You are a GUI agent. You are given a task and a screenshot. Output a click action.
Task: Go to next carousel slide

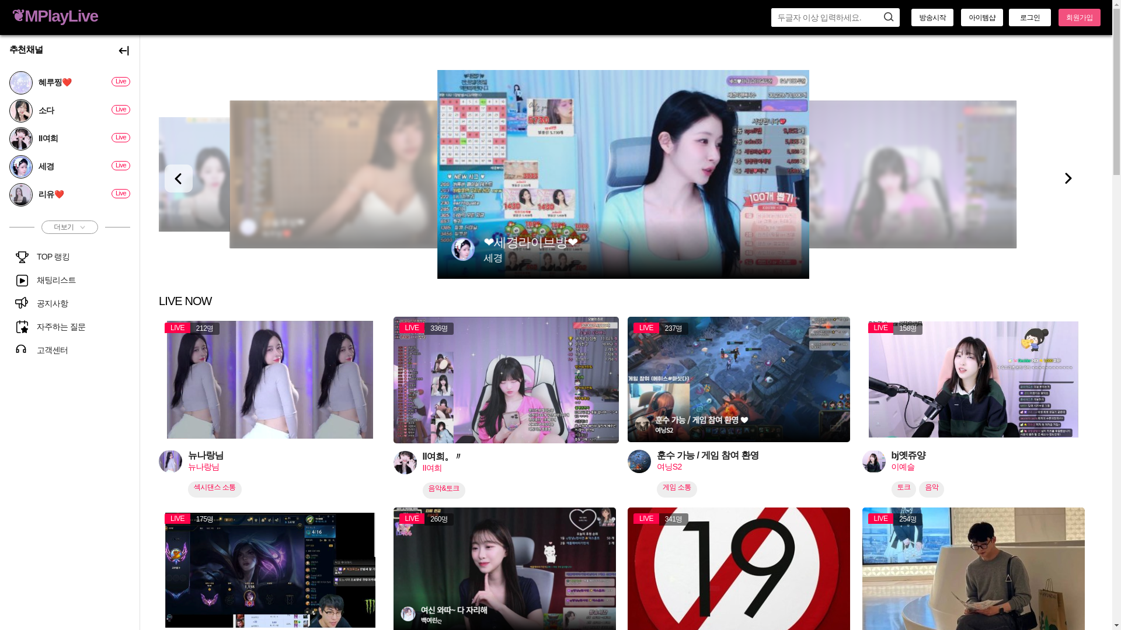1068,178
